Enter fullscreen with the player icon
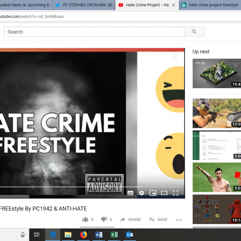241x241 pixels. 175,193
